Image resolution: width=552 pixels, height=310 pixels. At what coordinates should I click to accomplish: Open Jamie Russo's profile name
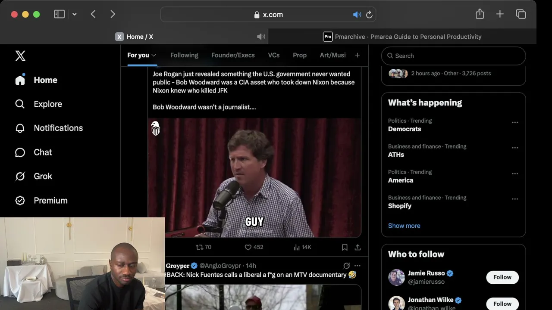[x=426, y=273]
